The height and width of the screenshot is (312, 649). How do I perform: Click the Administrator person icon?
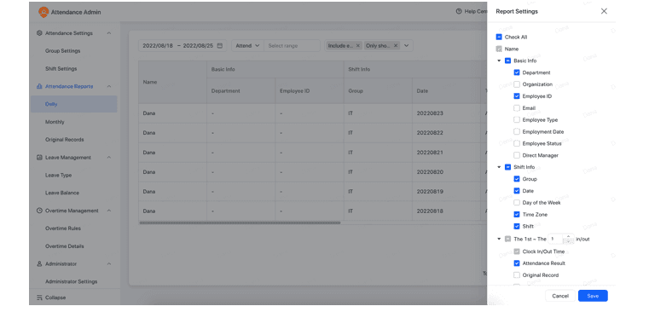pyautogui.click(x=39, y=263)
